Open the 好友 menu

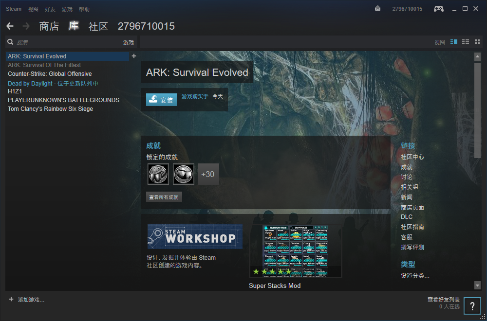(50, 9)
